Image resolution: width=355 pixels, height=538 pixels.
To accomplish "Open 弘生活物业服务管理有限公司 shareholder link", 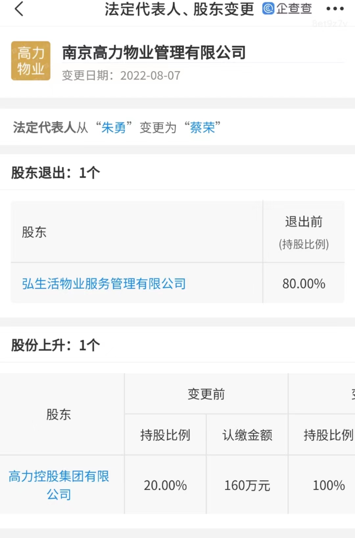I will [x=104, y=283].
